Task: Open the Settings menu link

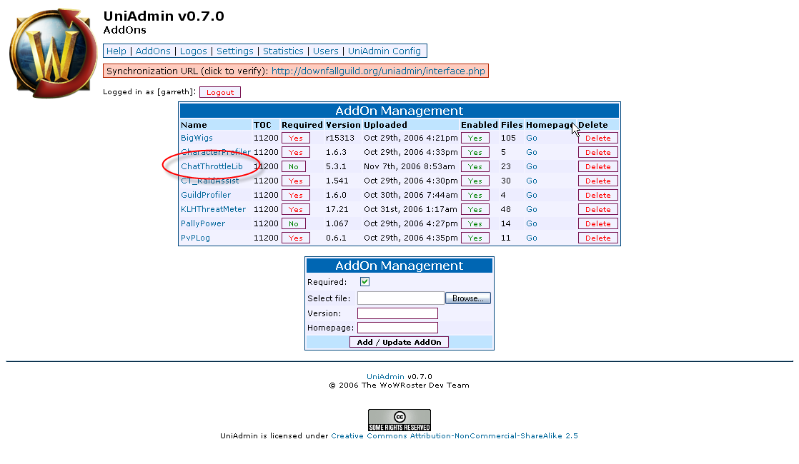Action: pyautogui.click(x=235, y=51)
